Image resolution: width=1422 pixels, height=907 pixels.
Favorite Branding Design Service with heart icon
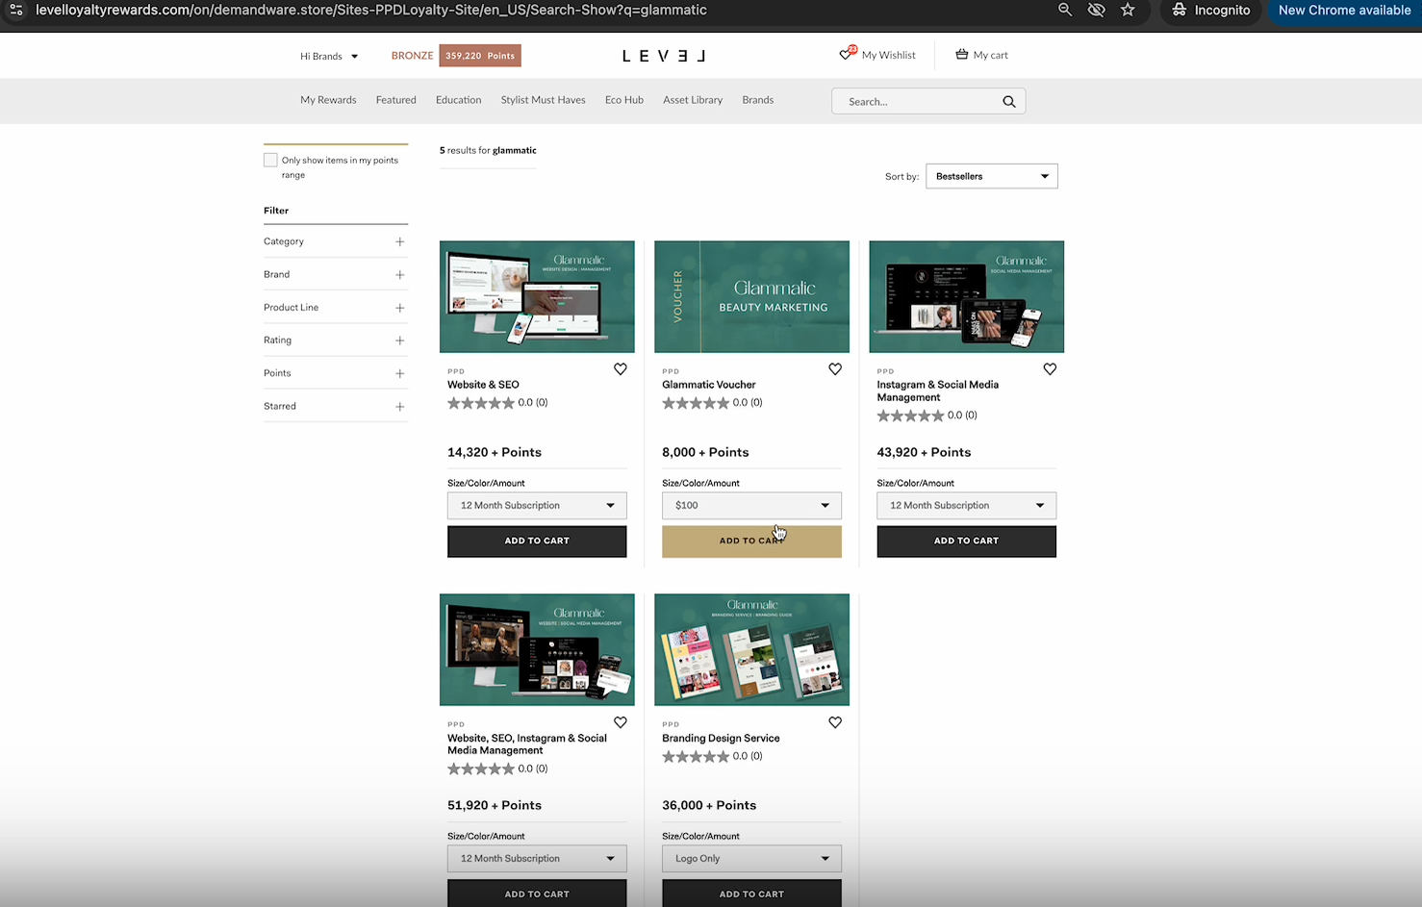pos(835,722)
